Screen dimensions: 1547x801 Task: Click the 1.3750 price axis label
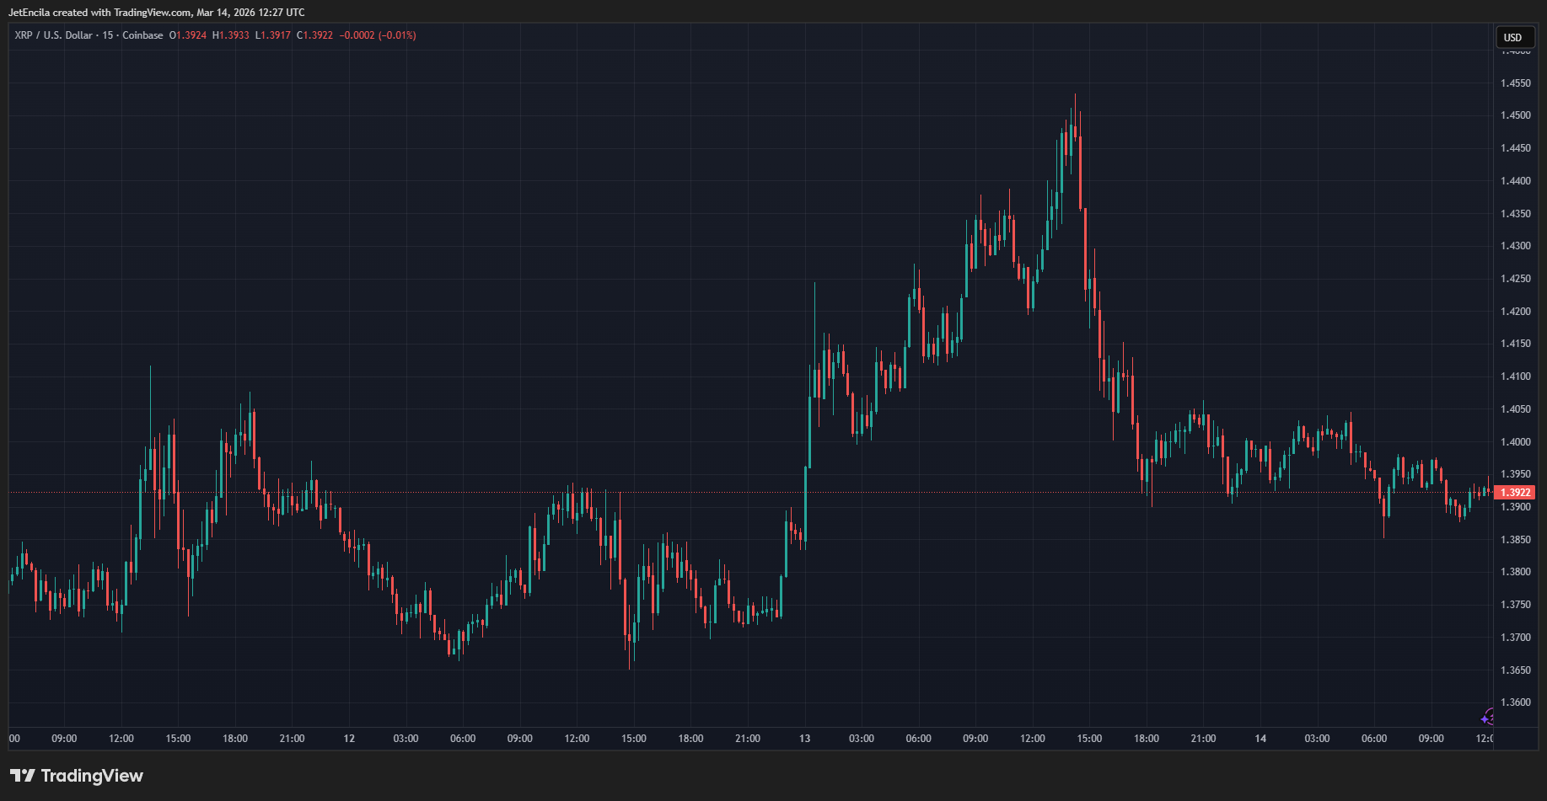1516,605
